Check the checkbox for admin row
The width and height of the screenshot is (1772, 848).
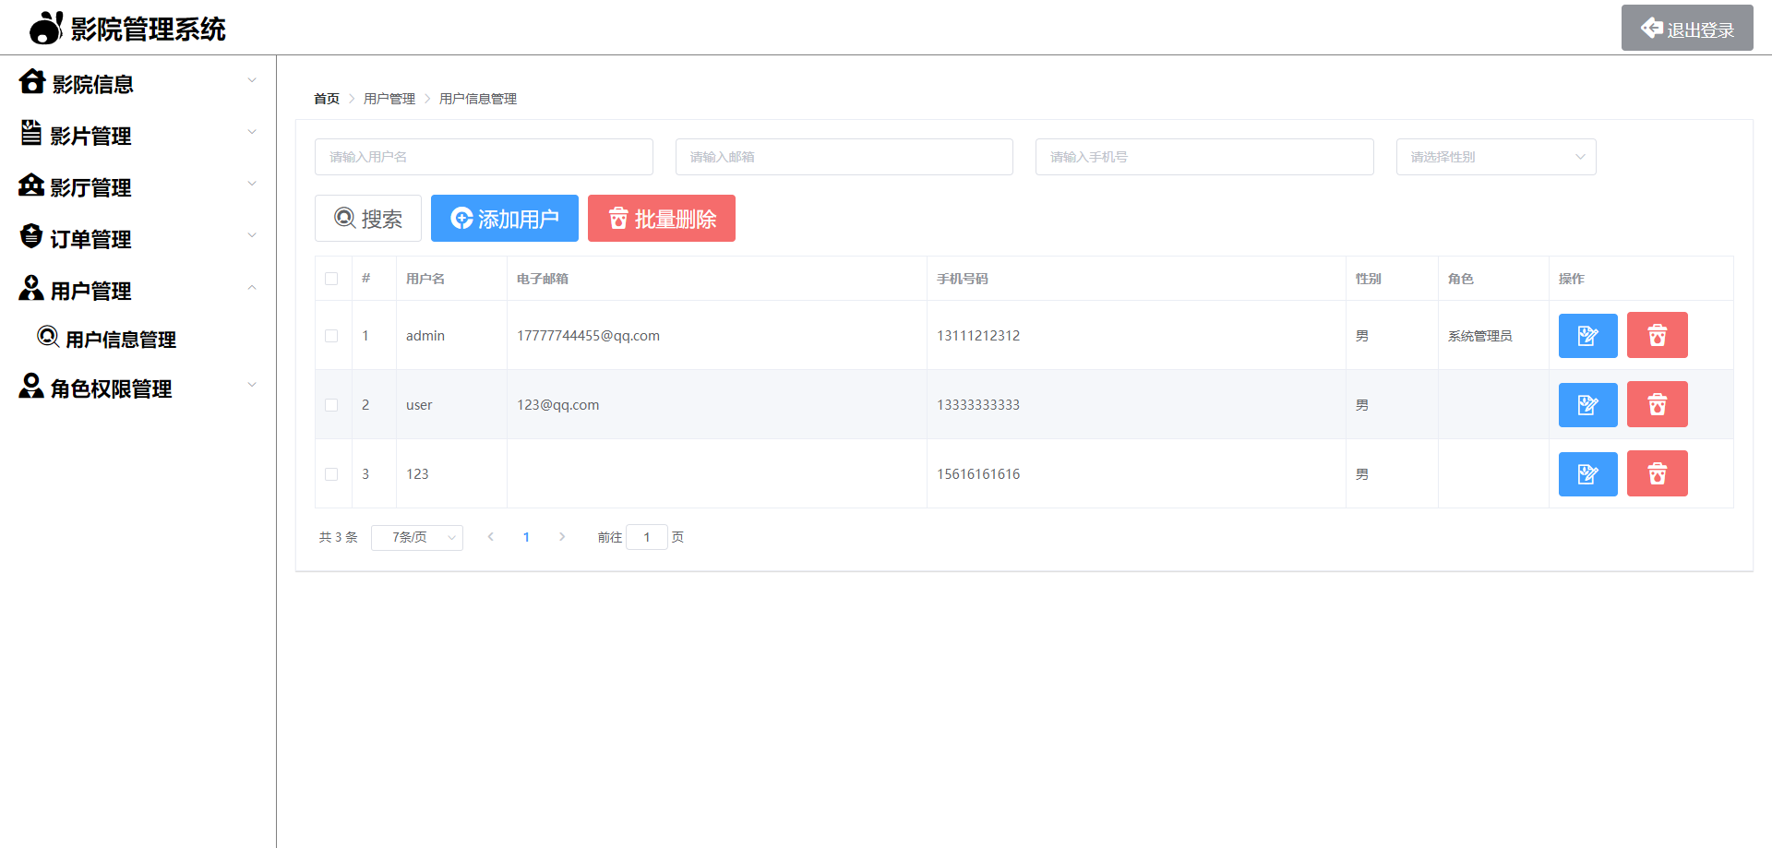click(x=331, y=336)
